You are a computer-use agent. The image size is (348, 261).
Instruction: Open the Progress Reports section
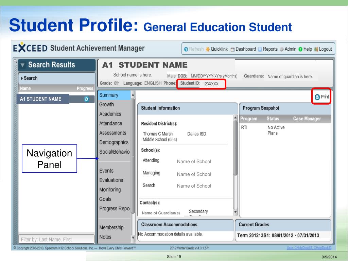coord(114,209)
